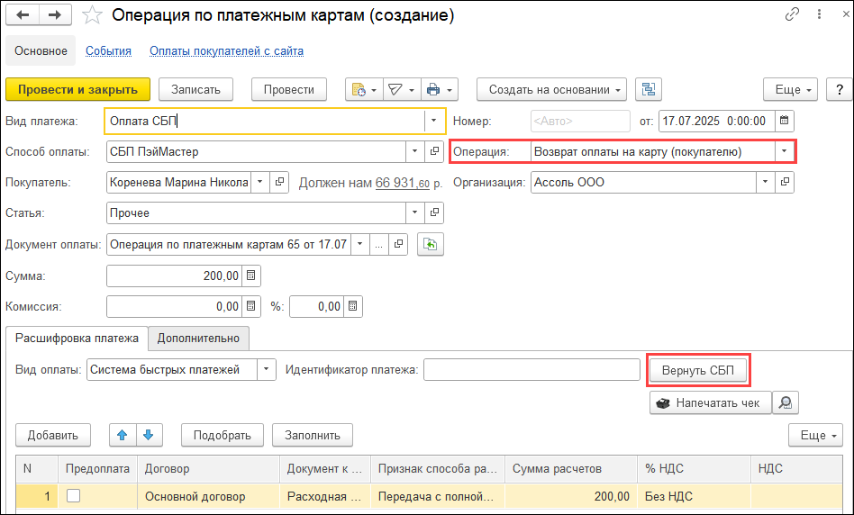Go back with the left arrow button
This screenshot has width=854, height=515.
(23, 14)
